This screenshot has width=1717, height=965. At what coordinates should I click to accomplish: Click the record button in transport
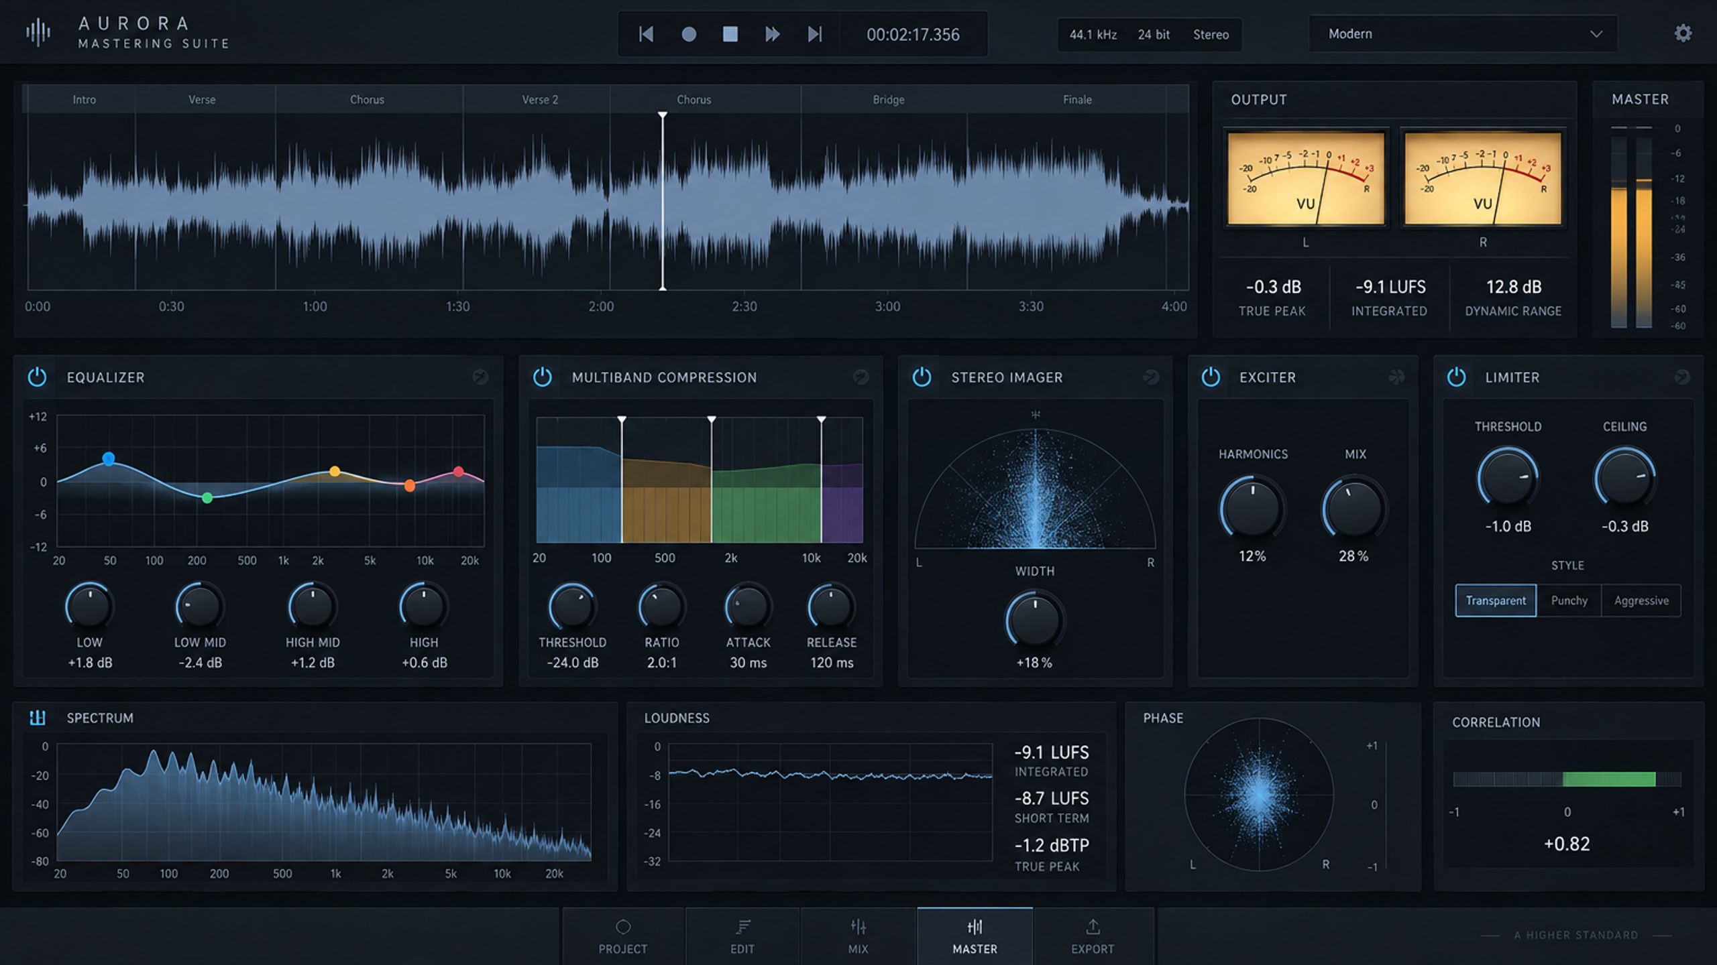689,34
